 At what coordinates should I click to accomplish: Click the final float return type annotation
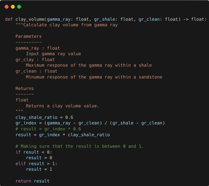199,19
